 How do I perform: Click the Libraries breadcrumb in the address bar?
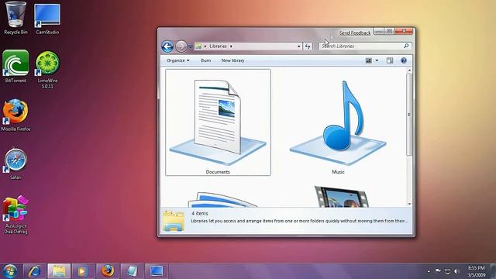(x=218, y=46)
